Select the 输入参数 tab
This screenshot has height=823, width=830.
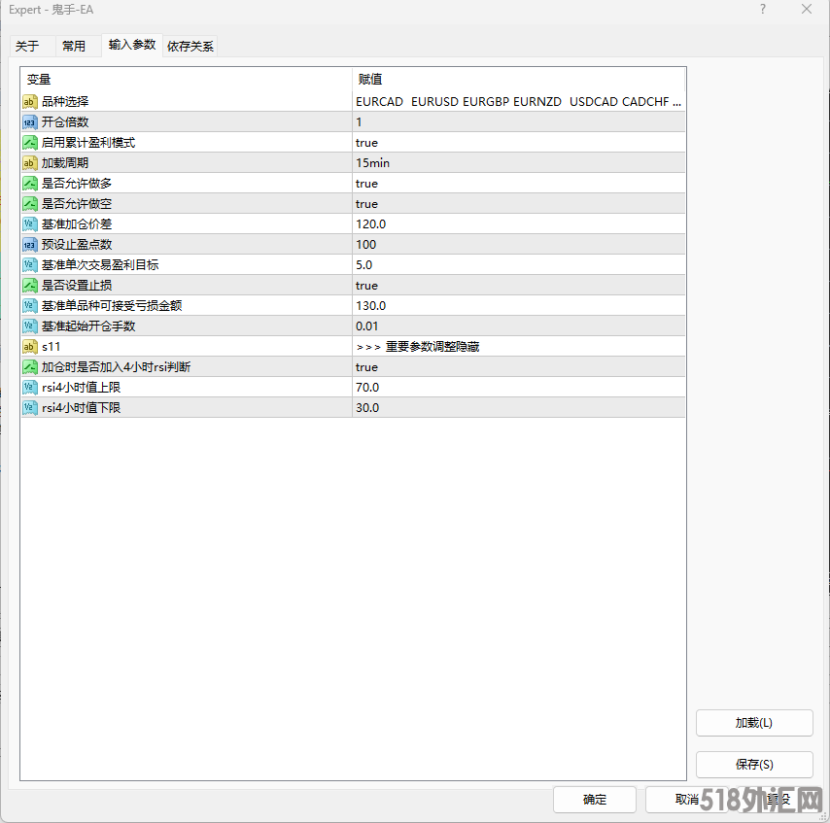pos(132,45)
